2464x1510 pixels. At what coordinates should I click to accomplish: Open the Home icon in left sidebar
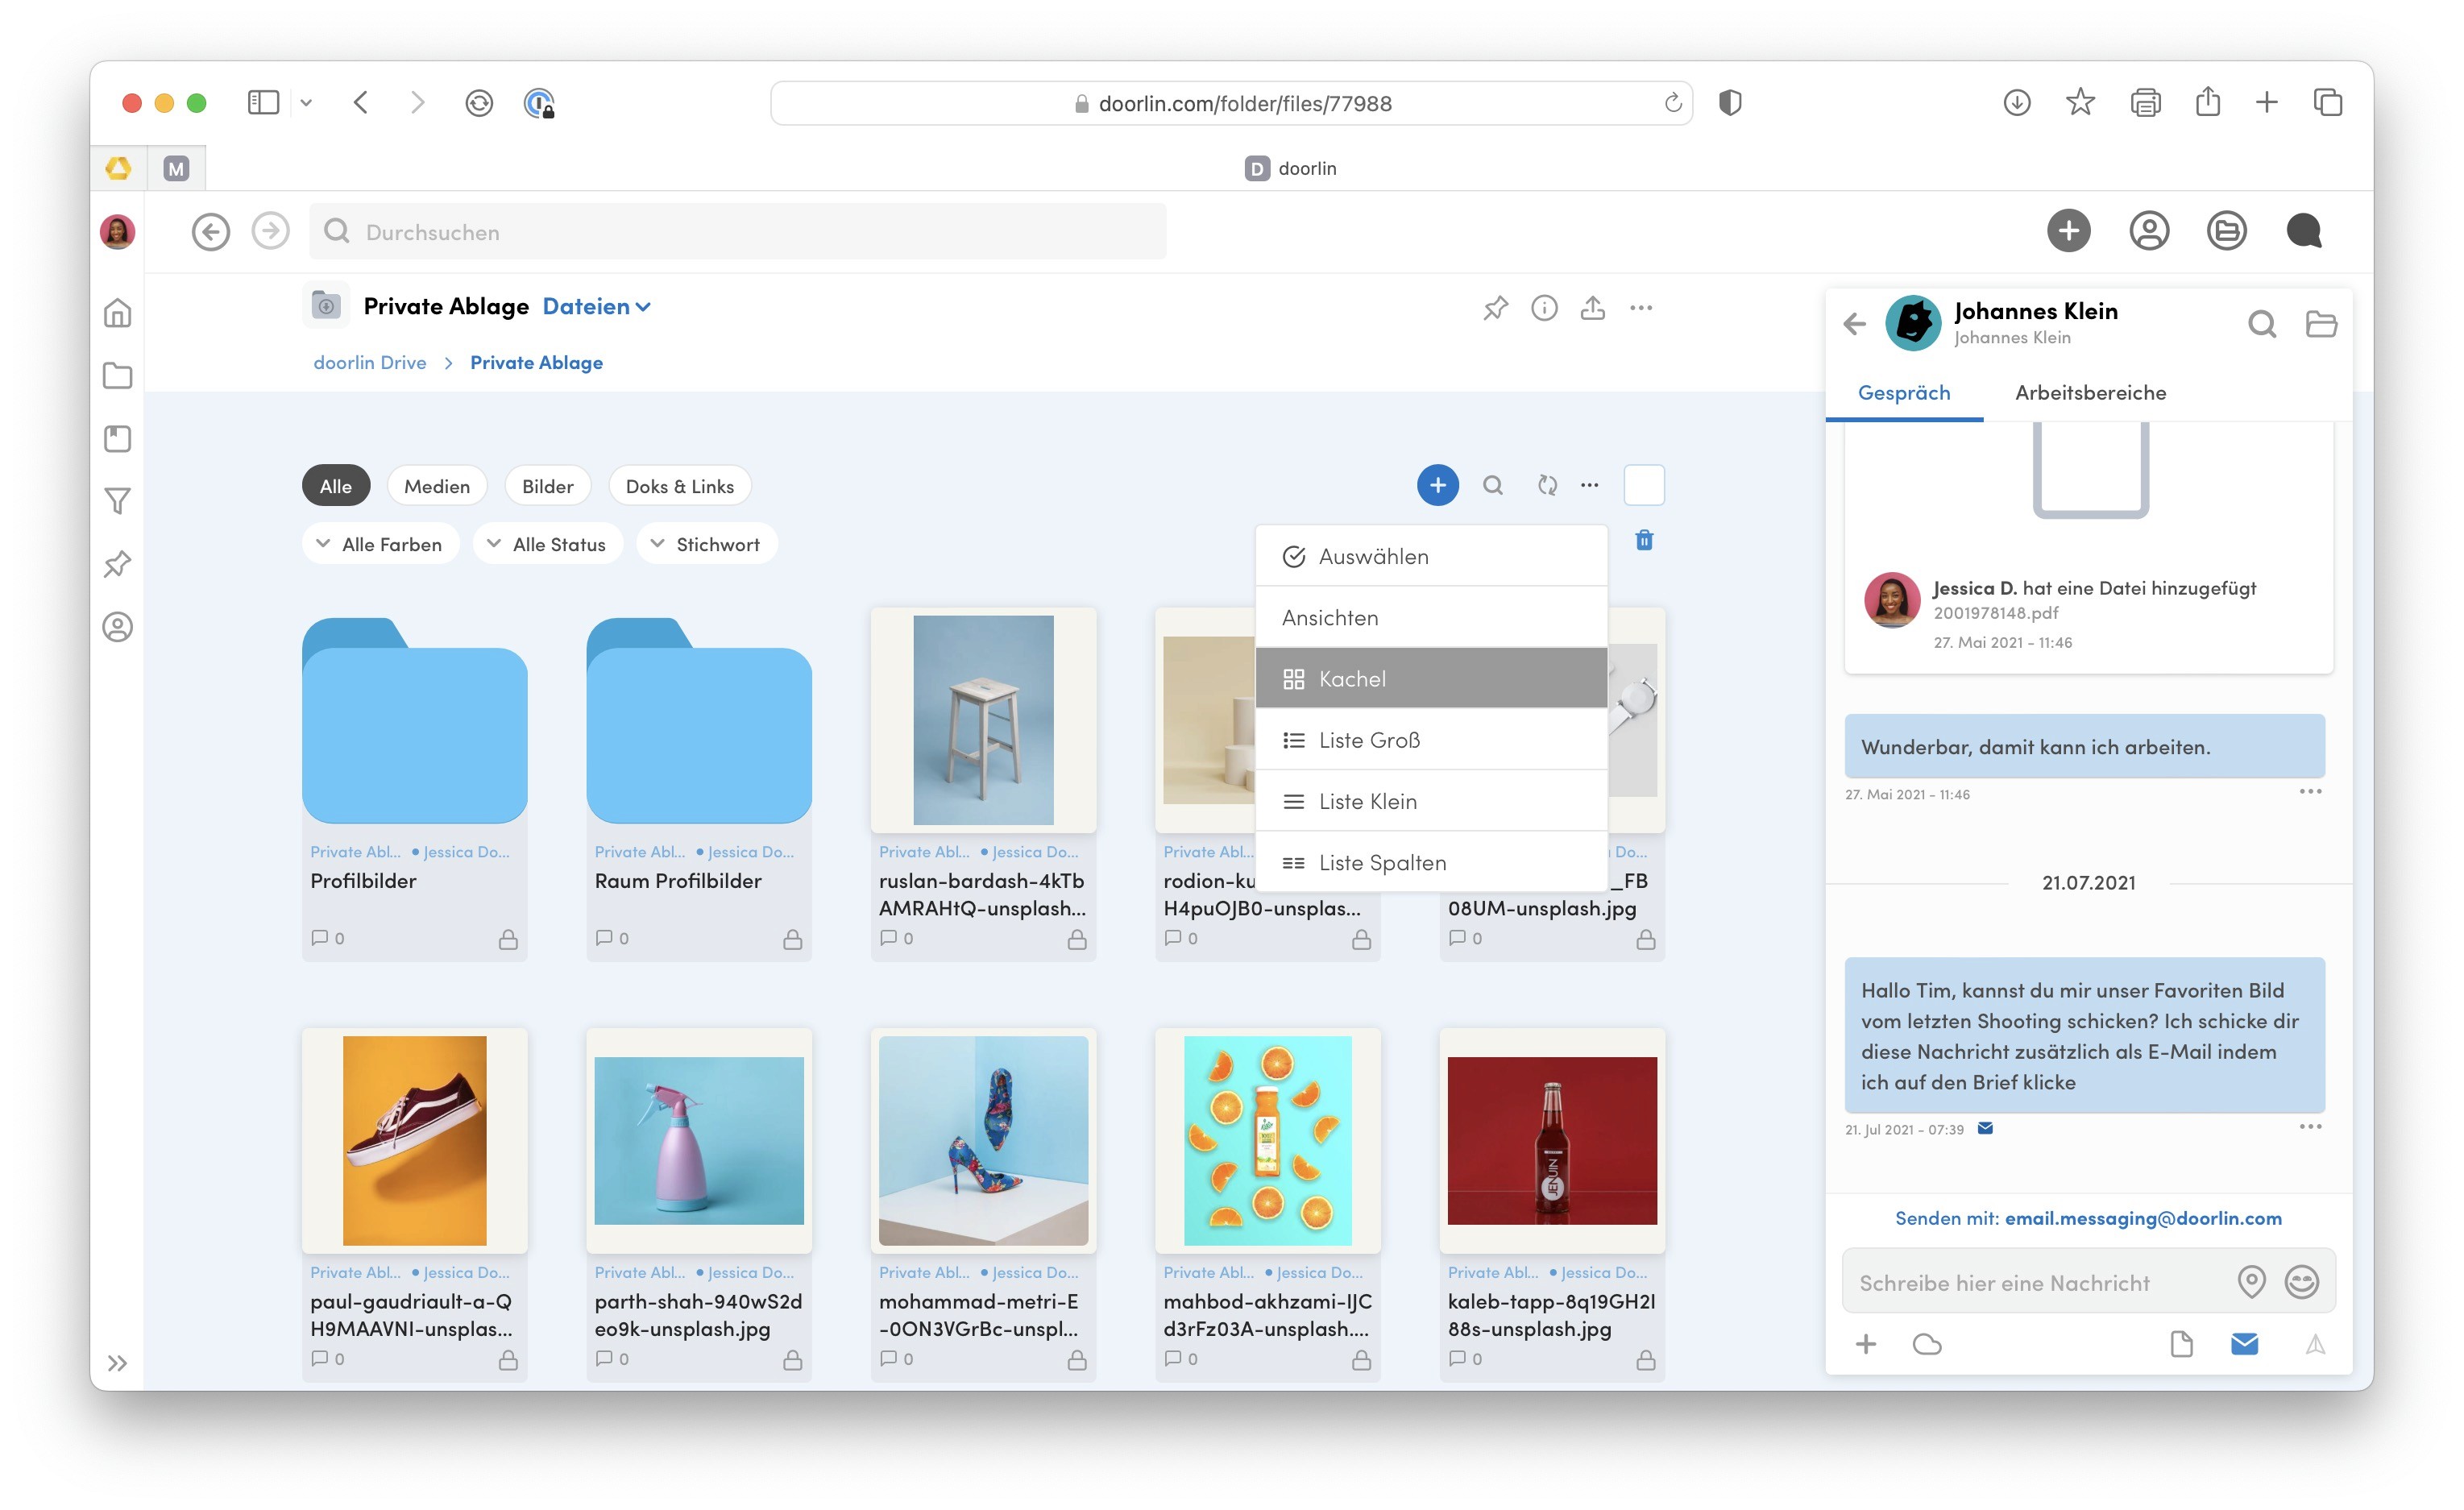tap(117, 313)
